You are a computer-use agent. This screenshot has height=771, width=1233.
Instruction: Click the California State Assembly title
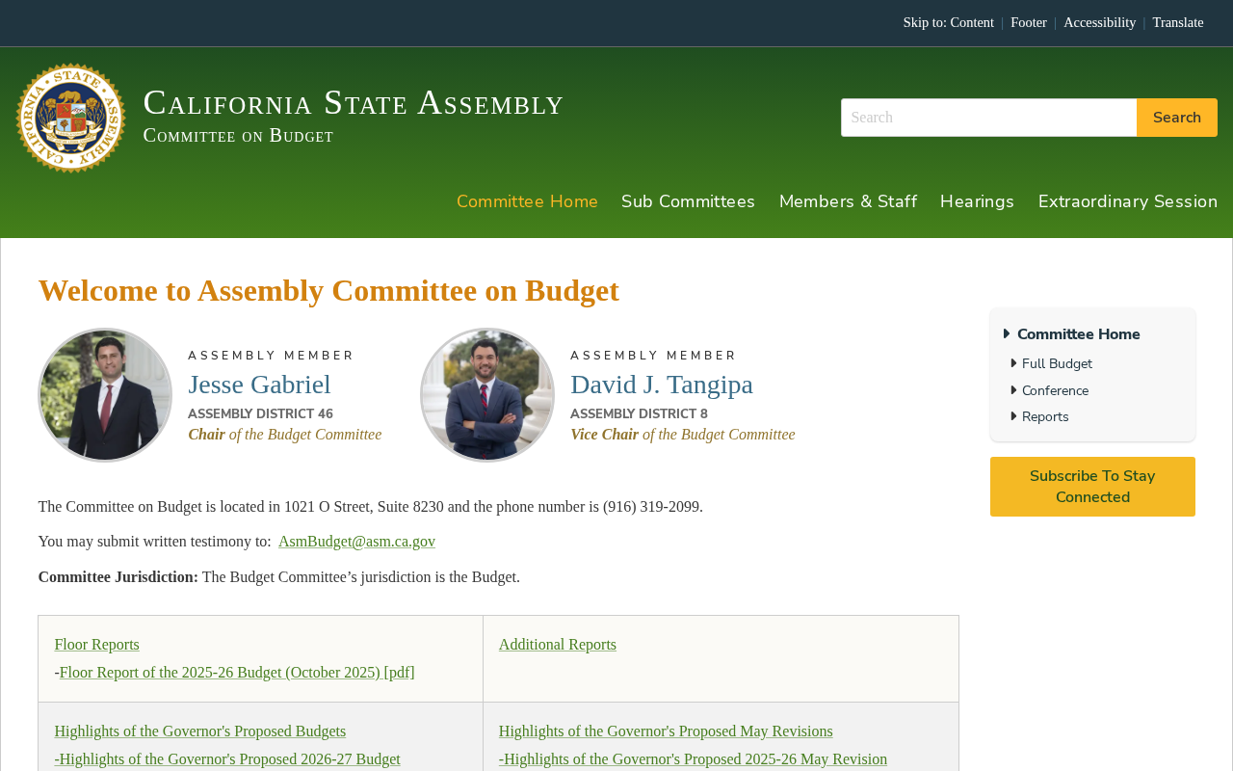click(354, 102)
